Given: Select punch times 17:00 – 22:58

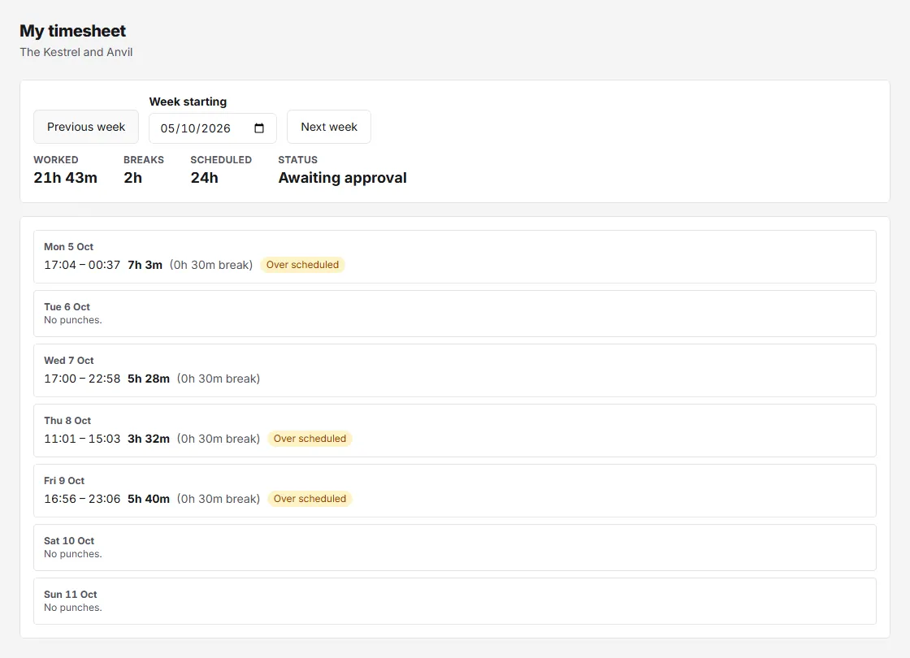Looking at the screenshot, I should click(x=82, y=379).
